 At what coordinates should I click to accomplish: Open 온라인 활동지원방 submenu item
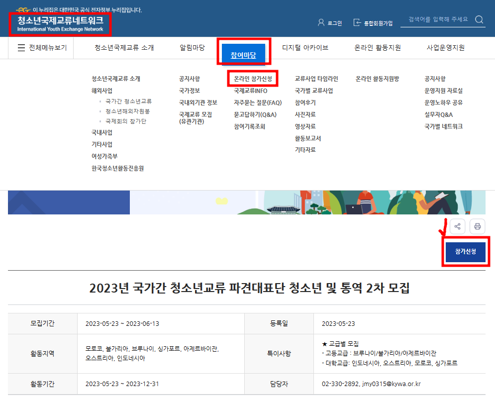click(377, 79)
